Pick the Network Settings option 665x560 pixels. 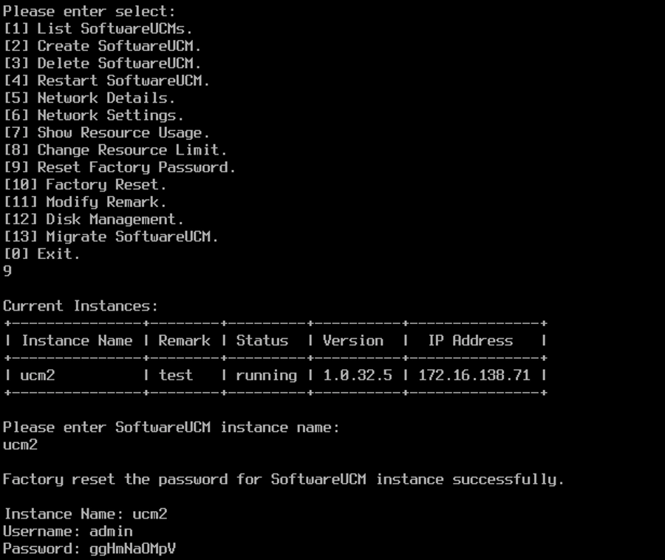[93, 115]
